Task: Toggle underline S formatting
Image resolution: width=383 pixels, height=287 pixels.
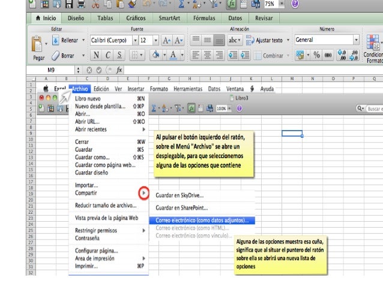Action: pos(119,55)
